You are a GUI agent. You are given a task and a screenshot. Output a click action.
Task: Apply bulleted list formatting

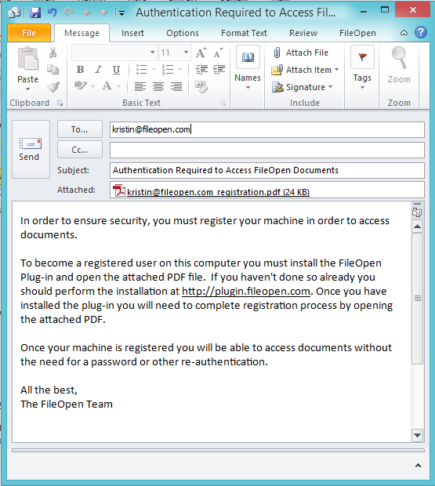[142, 70]
